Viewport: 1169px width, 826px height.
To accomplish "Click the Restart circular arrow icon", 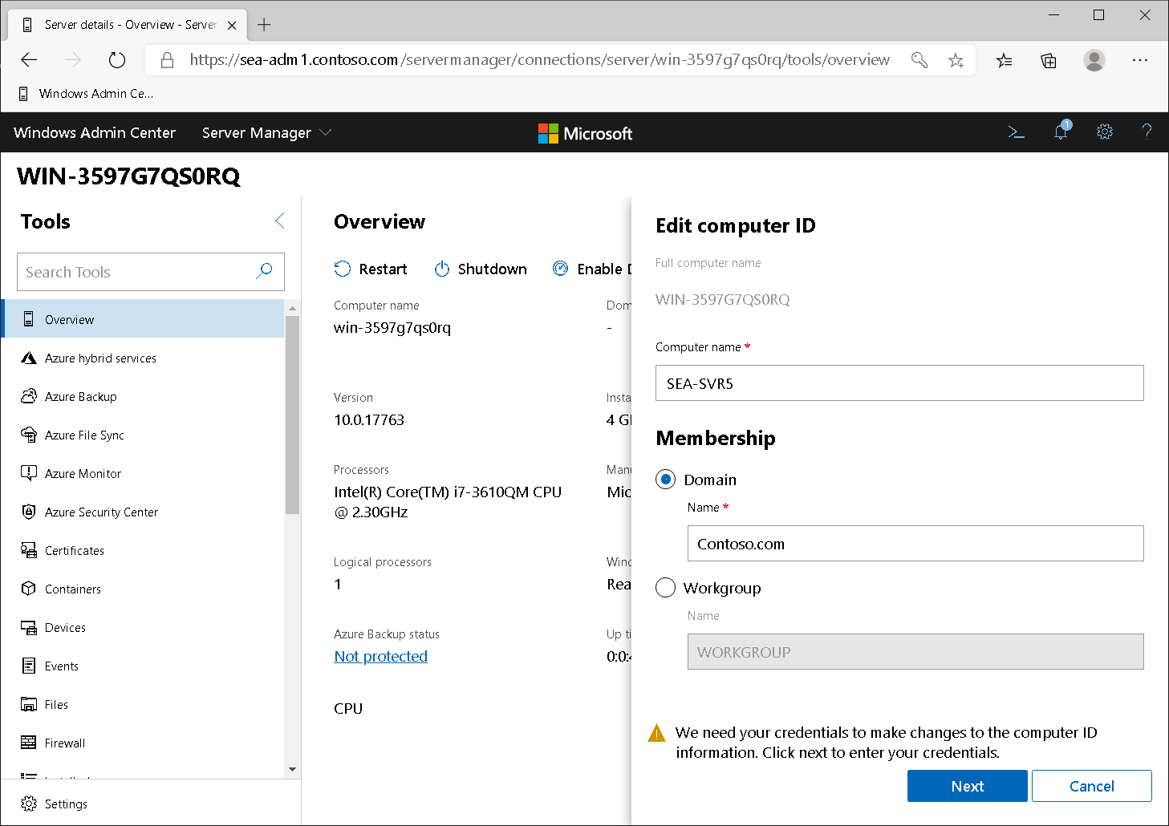I will coord(343,269).
